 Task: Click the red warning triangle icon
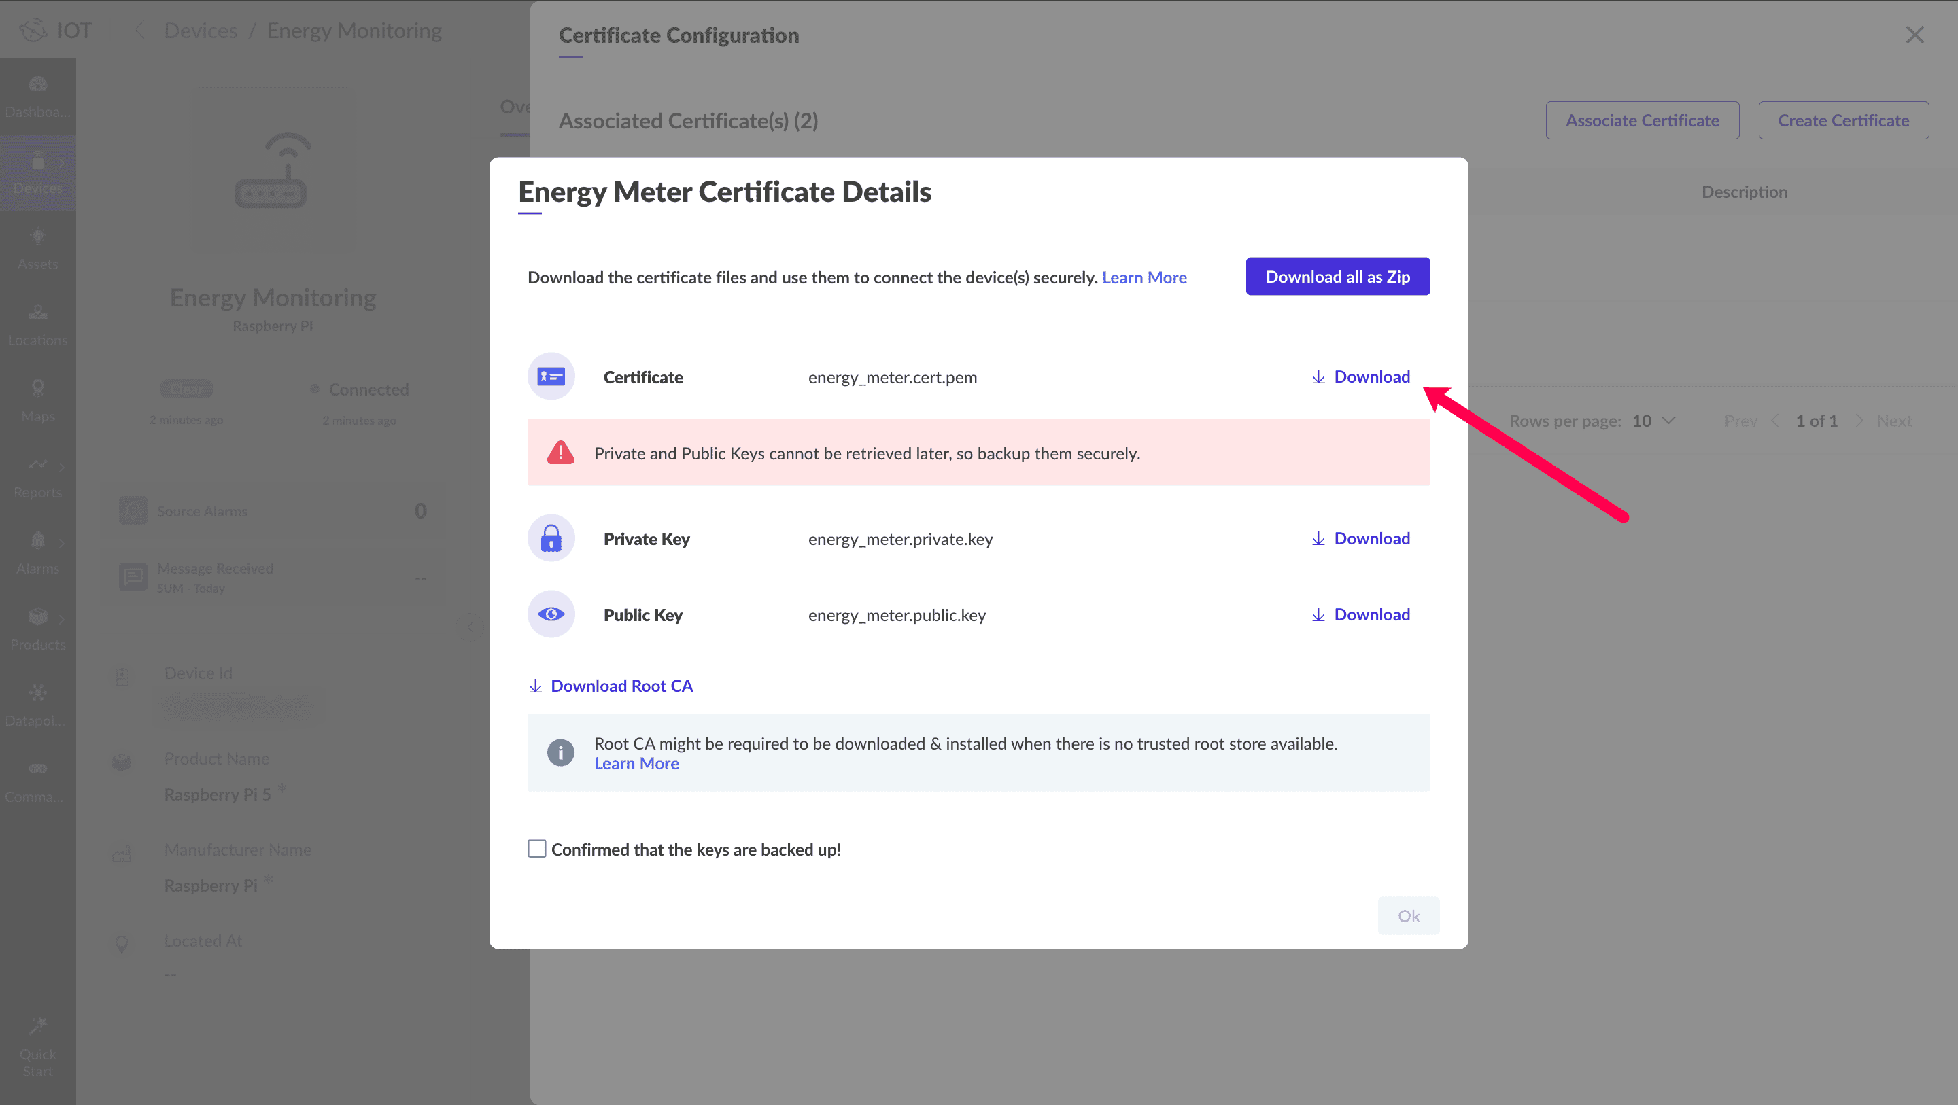tap(560, 453)
